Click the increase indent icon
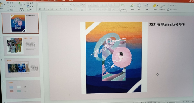The image size is (194, 103). click(106, 5)
